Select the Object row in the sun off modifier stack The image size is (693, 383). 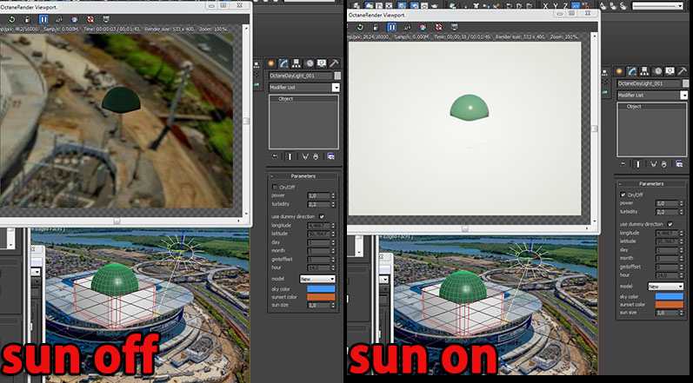303,99
